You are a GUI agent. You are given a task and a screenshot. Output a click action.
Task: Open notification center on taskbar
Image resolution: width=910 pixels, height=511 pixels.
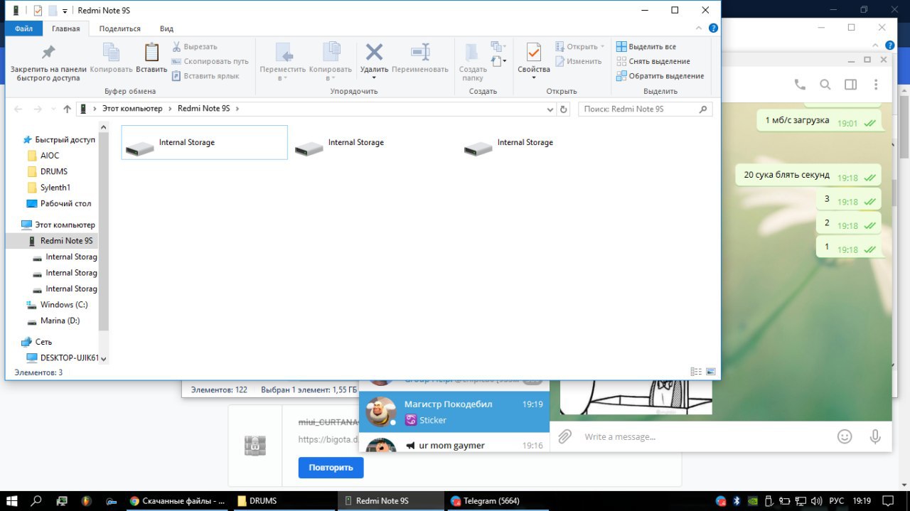(888, 501)
